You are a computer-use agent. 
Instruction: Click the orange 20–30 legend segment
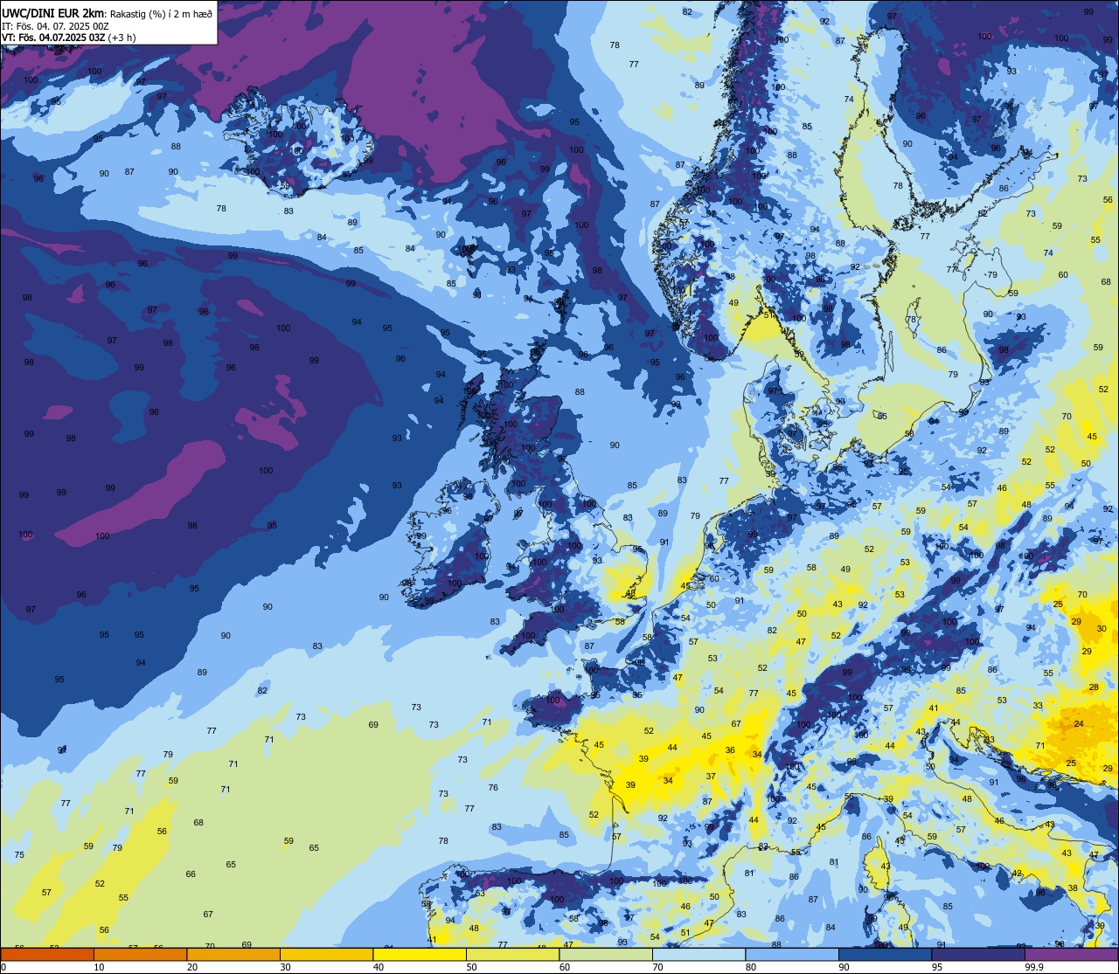pyautogui.click(x=233, y=954)
